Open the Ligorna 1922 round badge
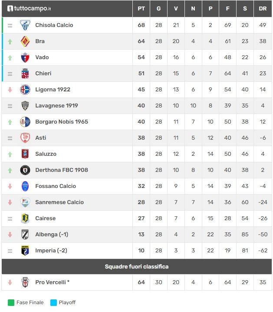This screenshot has width=273, height=312. (x=25, y=90)
